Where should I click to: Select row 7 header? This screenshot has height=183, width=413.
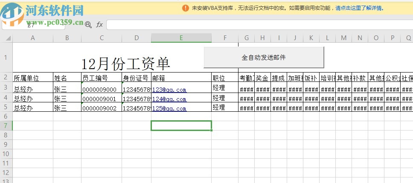[6, 125]
